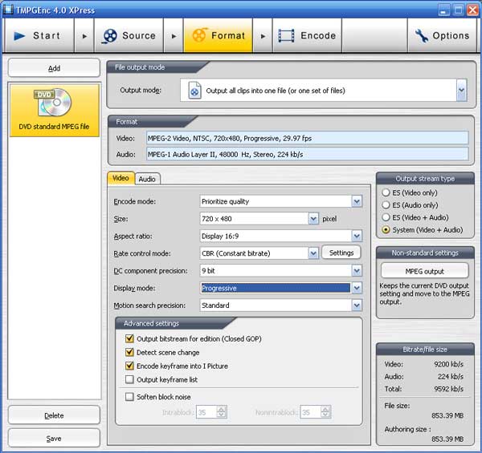This screenshot has width=482, height=453.
Task: Click the Nonintrablock value field
Action: 310,412
